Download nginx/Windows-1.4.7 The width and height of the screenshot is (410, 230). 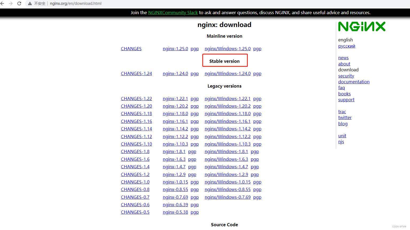(x=226, y=167)
